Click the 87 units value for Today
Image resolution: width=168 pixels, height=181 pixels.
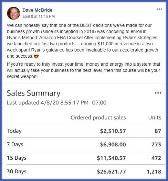(x=158, y=131)
